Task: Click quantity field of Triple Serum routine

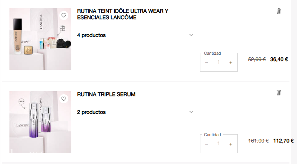Action: click(219, 144)
